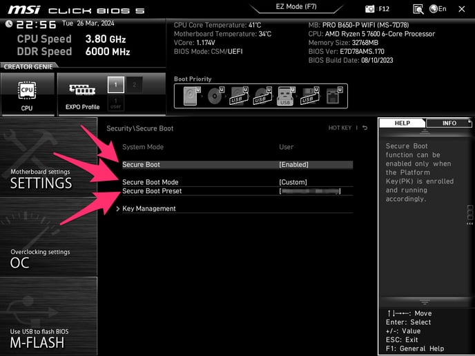This screenshot has width=475, height=356.
Task: Click the help panel upper scroll handle
Action: [425, 131]
